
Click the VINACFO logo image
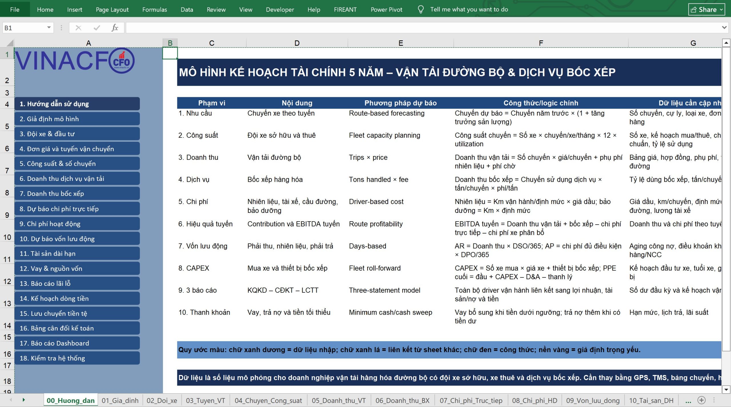(x=75, y=61)
